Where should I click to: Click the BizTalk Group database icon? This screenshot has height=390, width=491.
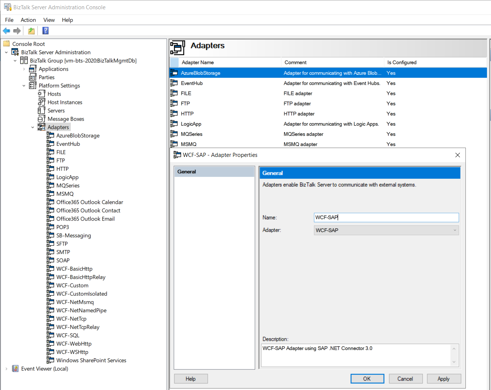pyautogui.click(x=24, y=60)
